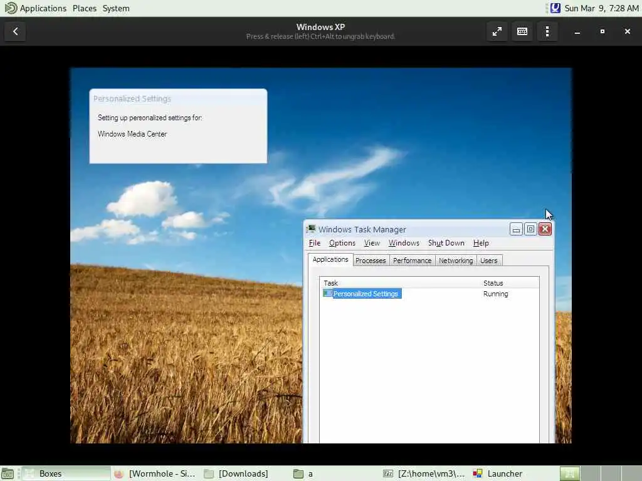The width and height of the screenshot is (642, 481).
Task: Switch to the Boxes taskbar window
Action: [66, 473]
